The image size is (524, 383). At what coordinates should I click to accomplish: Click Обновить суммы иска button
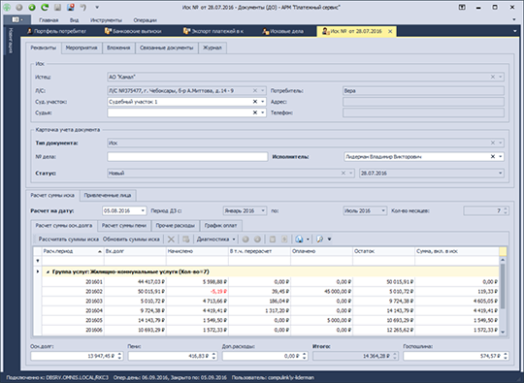pyautogui.click(x=131, y=239)
